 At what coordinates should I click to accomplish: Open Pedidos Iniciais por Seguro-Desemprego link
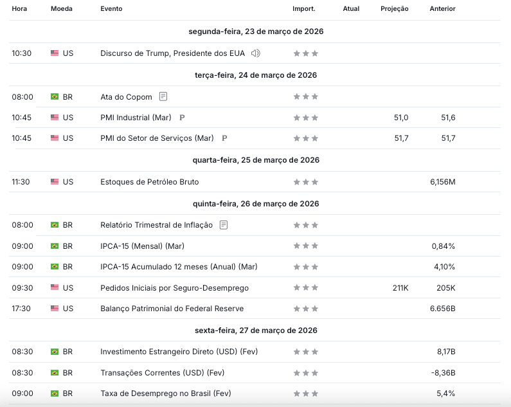point(174,288)
